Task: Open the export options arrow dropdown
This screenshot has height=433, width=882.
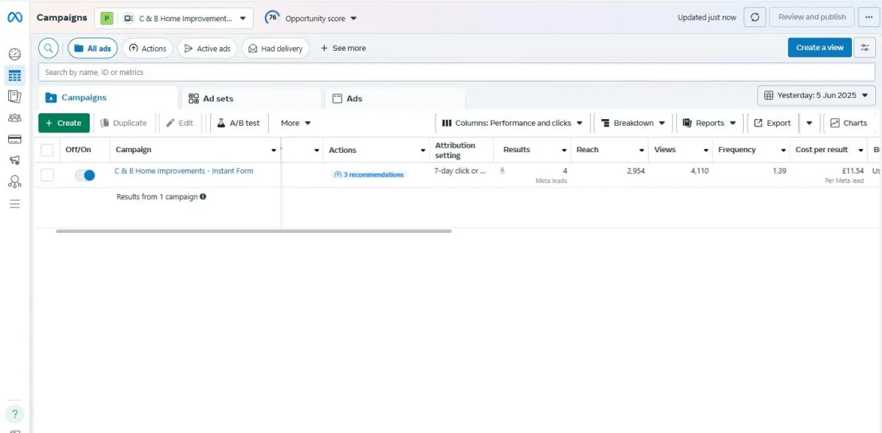Action: [809, 123]
